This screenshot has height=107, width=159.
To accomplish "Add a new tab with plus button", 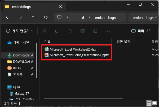I will tap(72, 7).
